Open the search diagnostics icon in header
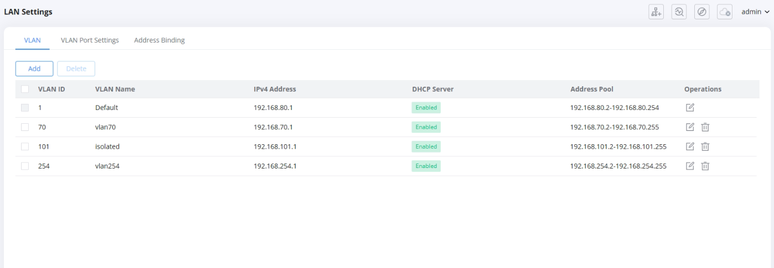This screenshot has height=268, width=774. (x=679, y=12)
